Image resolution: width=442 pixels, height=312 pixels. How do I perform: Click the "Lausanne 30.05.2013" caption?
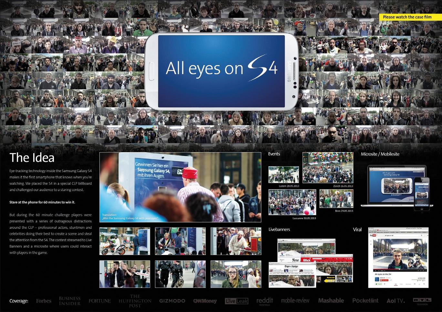click(304, 218)
